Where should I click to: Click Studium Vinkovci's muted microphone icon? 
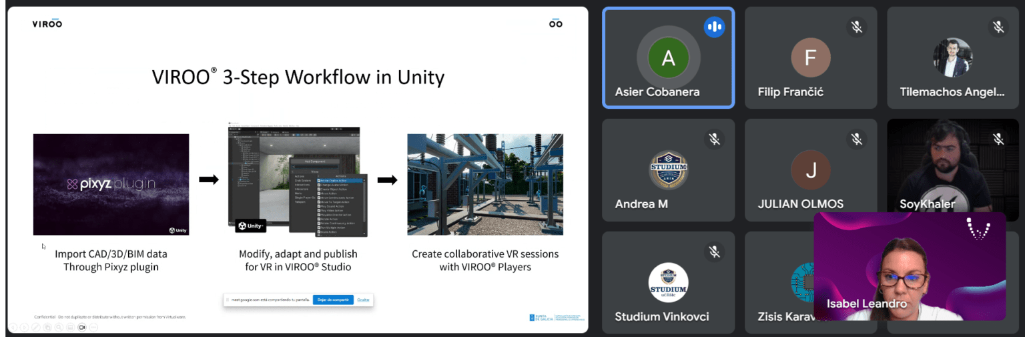(714, 252)
